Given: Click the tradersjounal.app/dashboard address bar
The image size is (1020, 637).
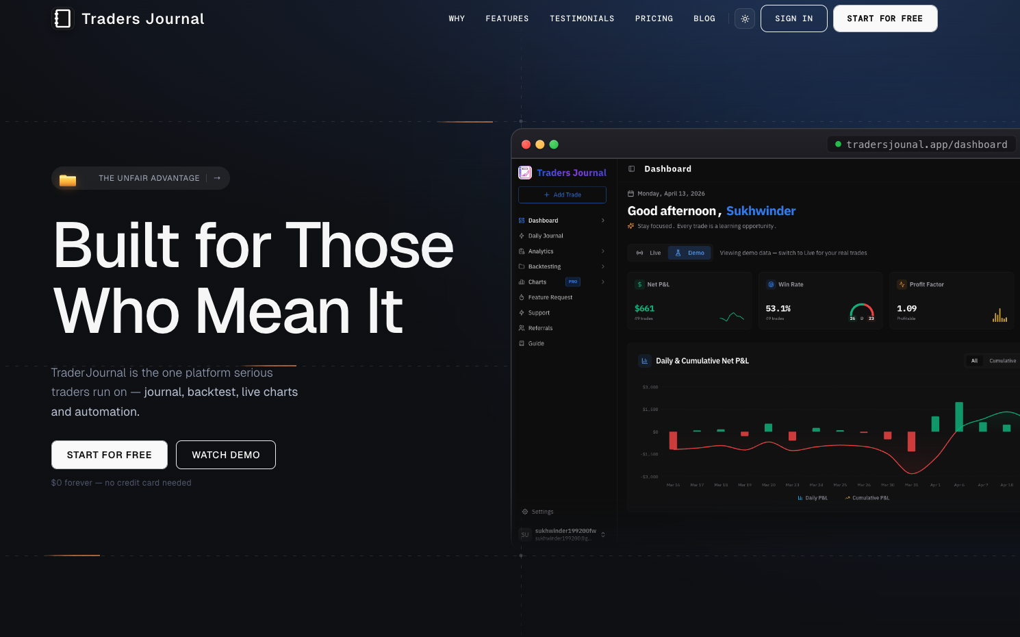Looking at the screenshot, I should pyautogui.click(x=921, y=145).
